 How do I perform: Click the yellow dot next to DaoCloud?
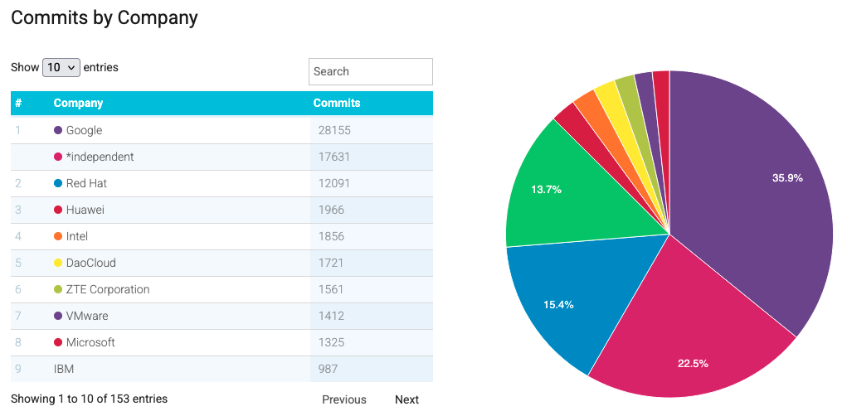58,263
